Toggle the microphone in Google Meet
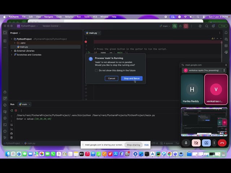The height and width of the screenshot is (173, 231). point(186,143)
